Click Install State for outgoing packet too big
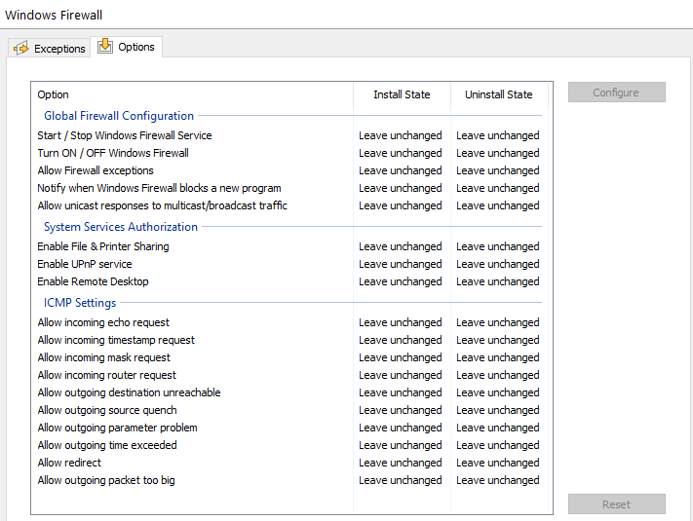The height and width of the screenshot is (521, 693). pos(401,480)
